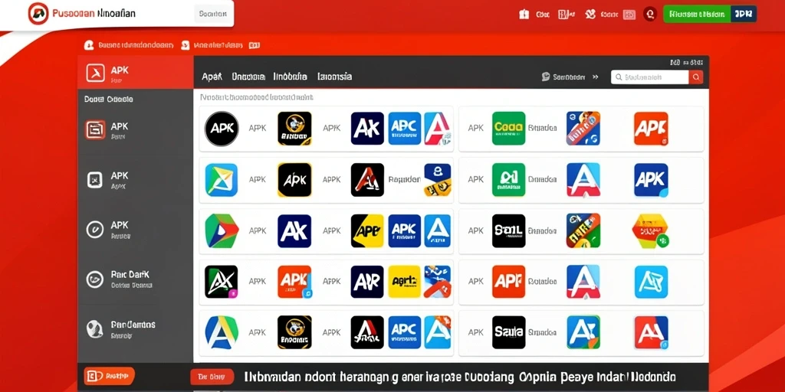This screenshot has width=785, height=392.
Task: Expand the double chevron next to Soondon
Action: point(595,77)
